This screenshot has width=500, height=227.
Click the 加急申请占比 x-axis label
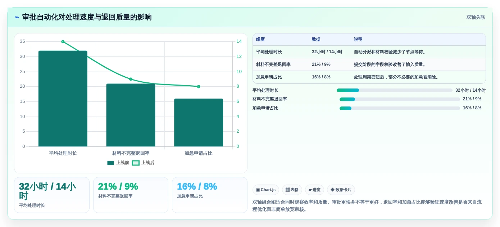click(x=199, y=153)
